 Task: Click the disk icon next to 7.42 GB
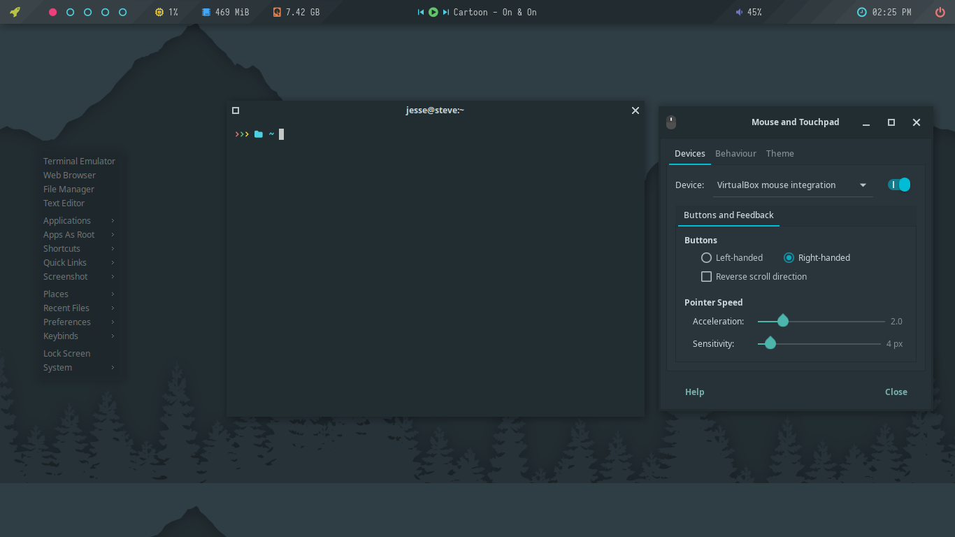pyautogui.click(x=277, y=13)
